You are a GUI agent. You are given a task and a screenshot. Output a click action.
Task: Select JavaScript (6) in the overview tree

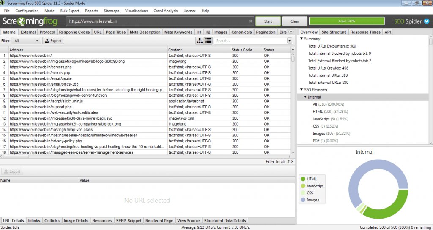pos(330,119)
